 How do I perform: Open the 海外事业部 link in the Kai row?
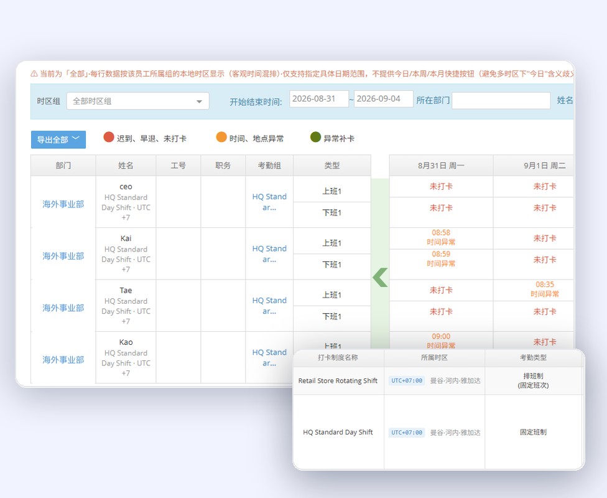[x=63, y=256]
